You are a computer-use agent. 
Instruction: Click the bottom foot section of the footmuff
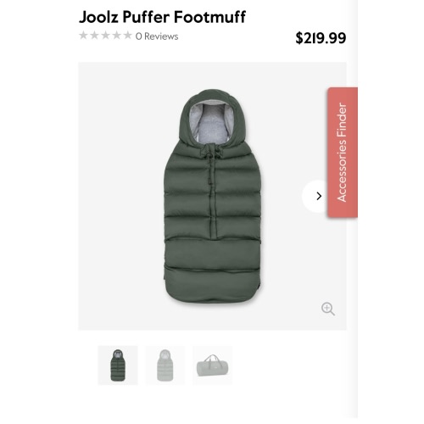point(213,286)
